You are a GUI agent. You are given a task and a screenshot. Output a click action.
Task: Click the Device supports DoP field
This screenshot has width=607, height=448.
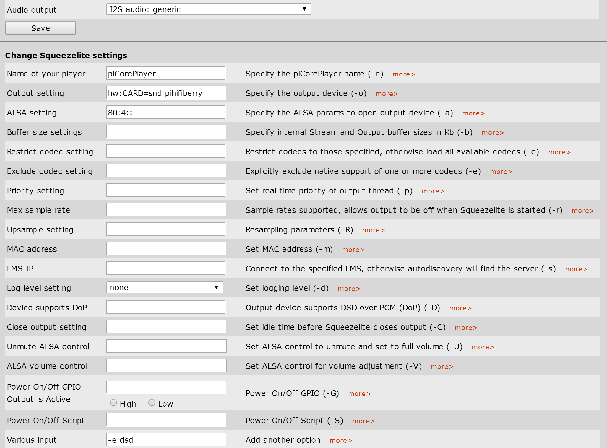(x=166, y=307)
